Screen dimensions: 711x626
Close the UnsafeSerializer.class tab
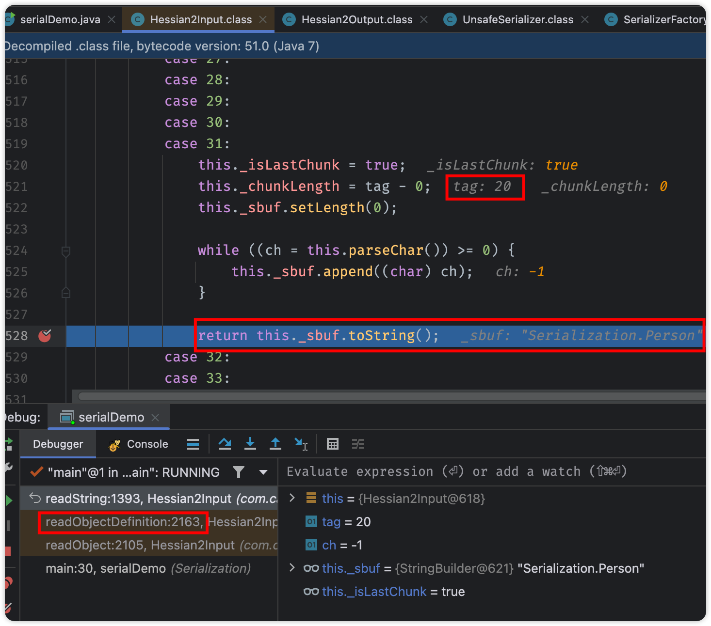585,19
